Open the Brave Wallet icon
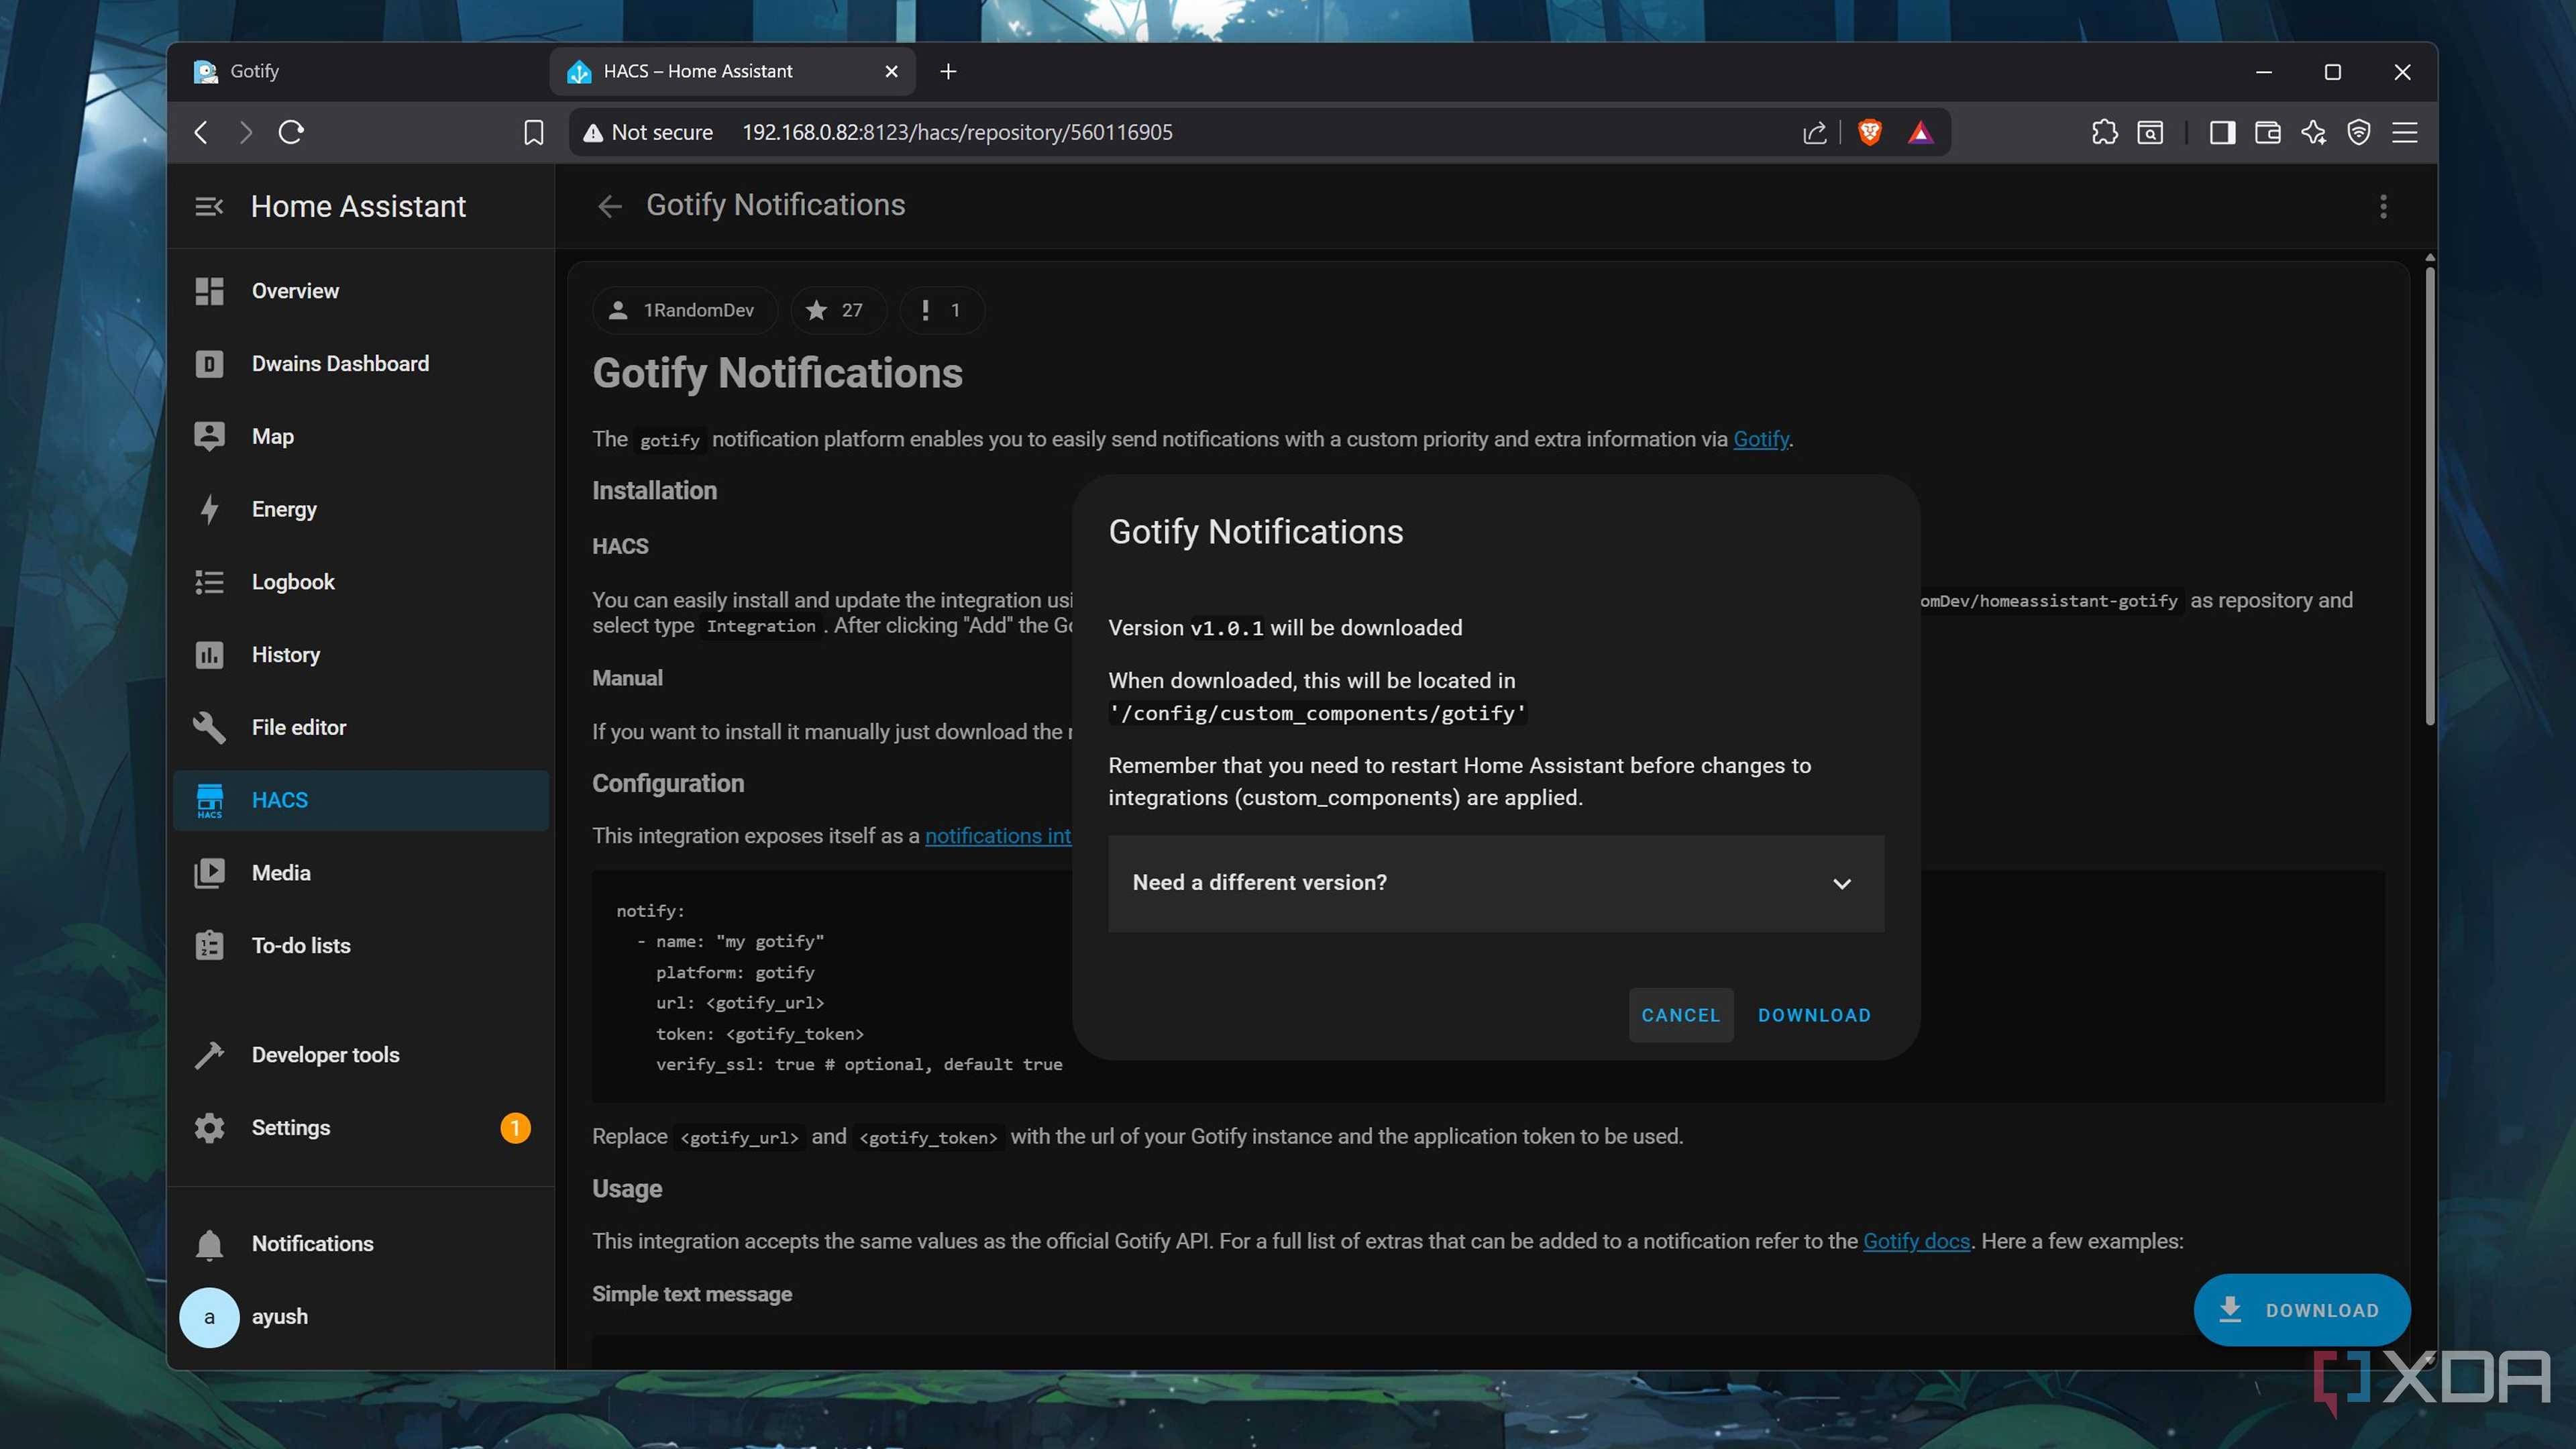Image resolution: width=2576 pixels, height=1449 pixels. (x=2268, y=132)
